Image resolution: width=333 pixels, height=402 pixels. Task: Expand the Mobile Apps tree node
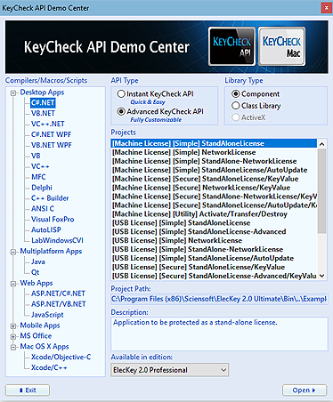(x=13, y=326)
